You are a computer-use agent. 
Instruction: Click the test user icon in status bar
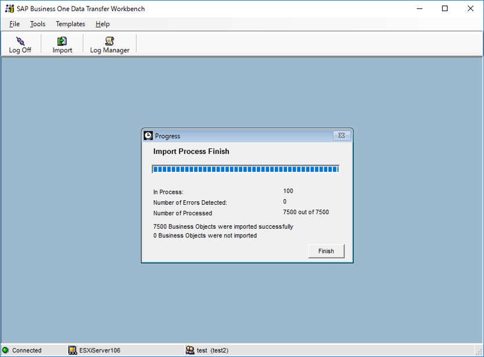point(190,350)
